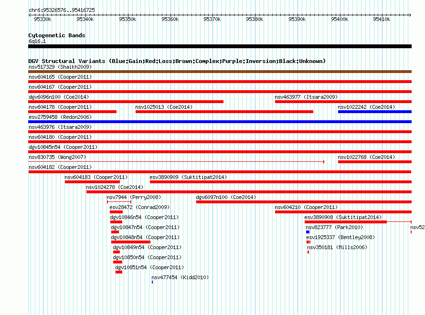Click dgv10849n54 (Cooper2011) label

[147, 247]
